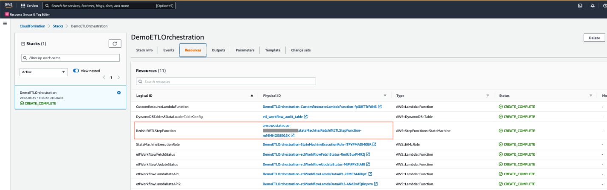Image resolution: width=607 pixels, height=190 pixels.
Task: Open external link icon for CustomResourceLambdaFunction
Action: point(380,107)
